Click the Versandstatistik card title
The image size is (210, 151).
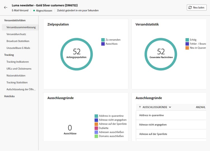coord(147,24)
